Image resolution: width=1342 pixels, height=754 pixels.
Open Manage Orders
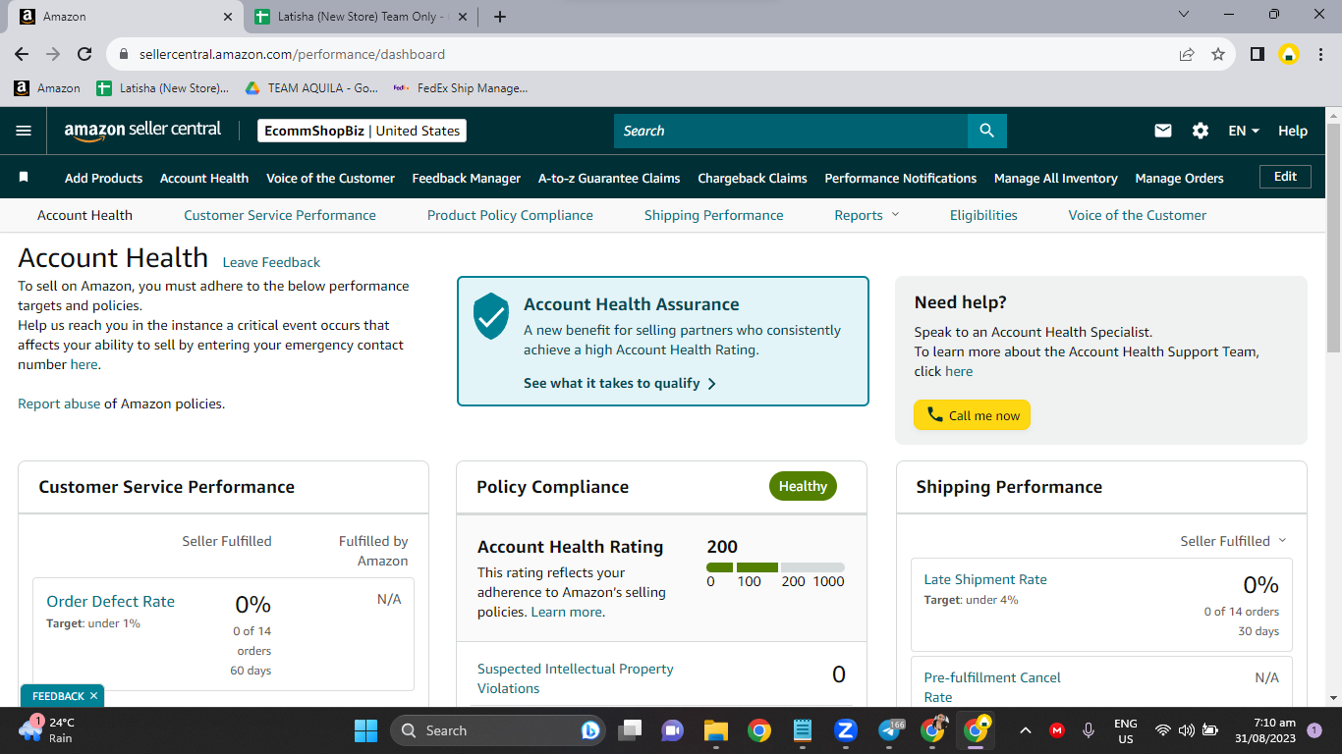coord(1179,178)
